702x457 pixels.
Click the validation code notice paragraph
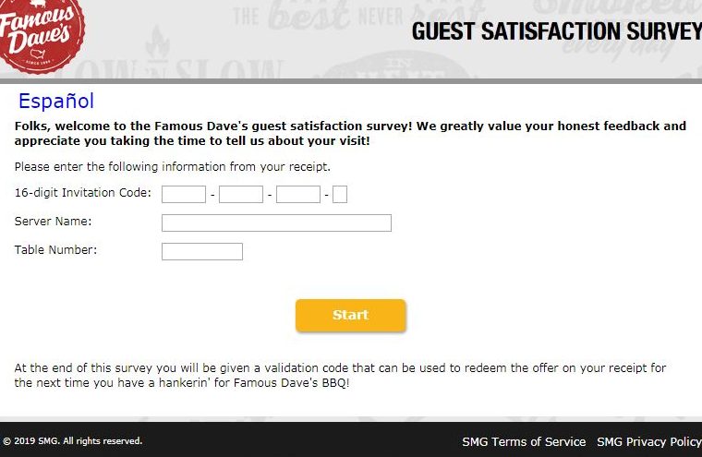click(340, 375)
